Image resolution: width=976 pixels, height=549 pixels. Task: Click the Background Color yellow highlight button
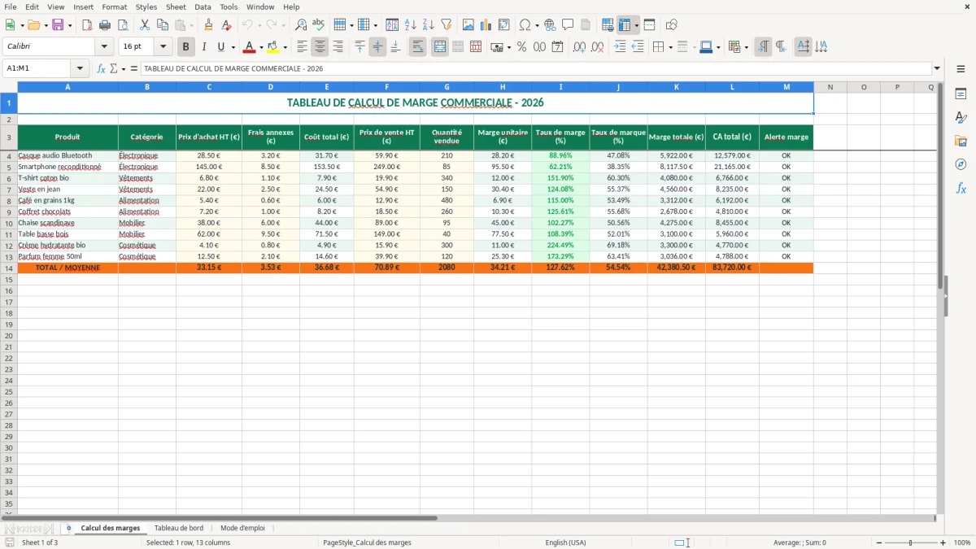coord(272,47)
